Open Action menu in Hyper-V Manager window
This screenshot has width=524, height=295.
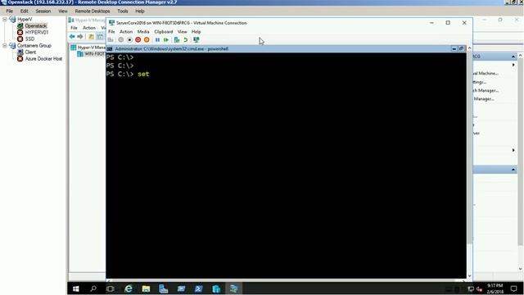[89, 28]
